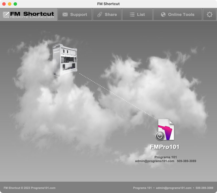The width and height of the screenshot is (217, 193).
Task: Click admin@programs101.com under the FMPro101 icon
Action: [155, 161]
